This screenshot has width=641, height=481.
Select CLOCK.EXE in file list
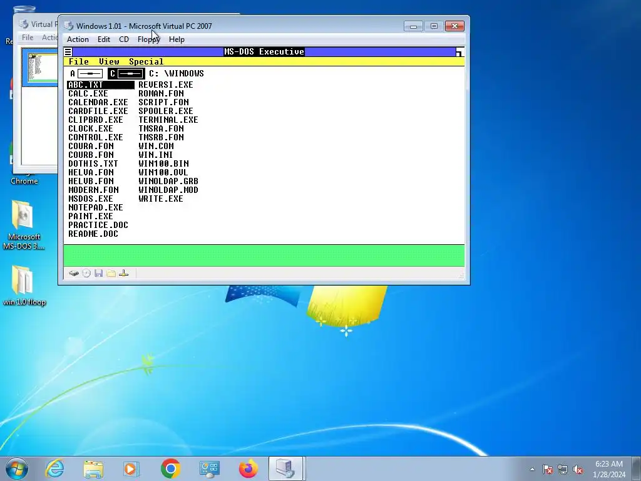90,128
